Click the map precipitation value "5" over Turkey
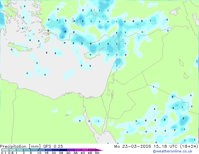199x154 pixels. [83, 21]
